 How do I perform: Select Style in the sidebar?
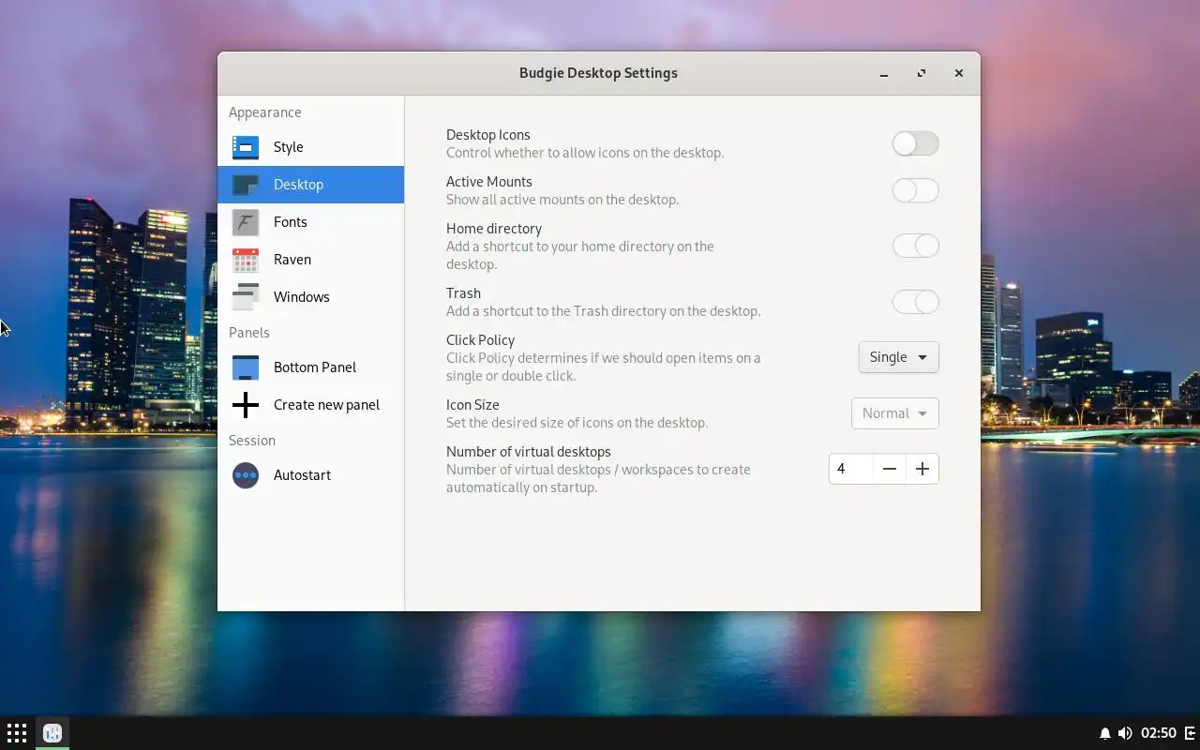(x=310, y=147)
